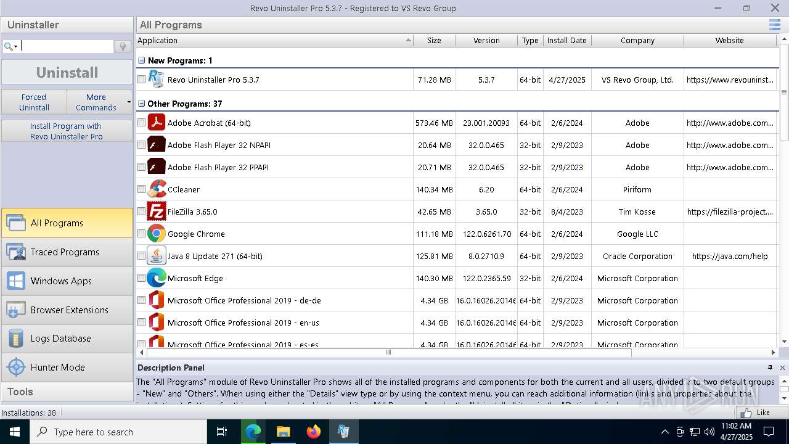Check the box for Adobe Acrobat (64-bit)
The image size is (789, 444).
click(141, 122)
